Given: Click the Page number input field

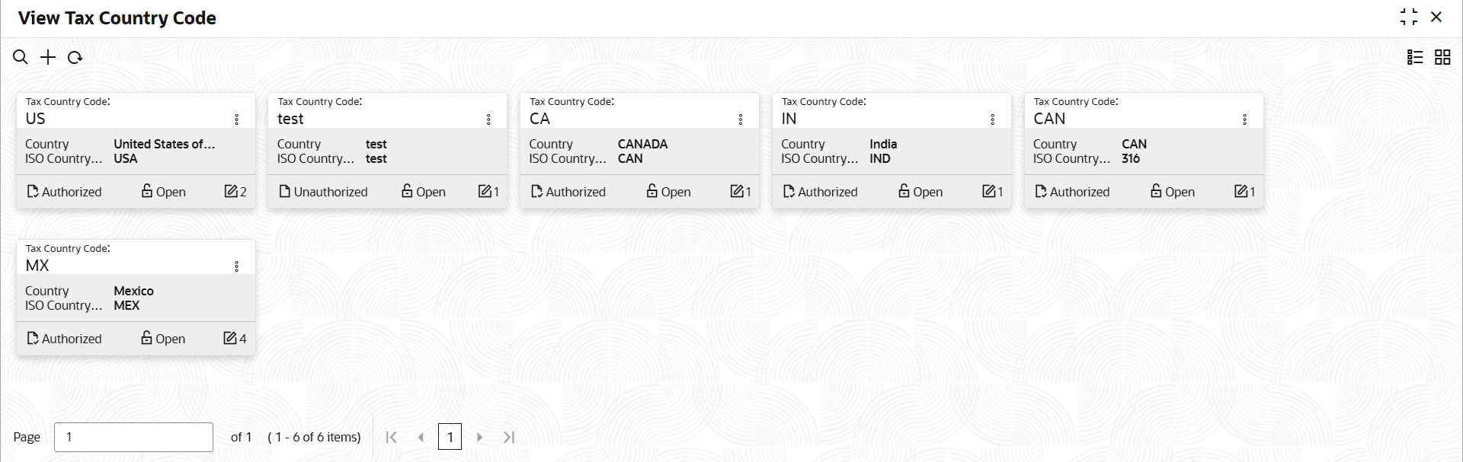Looking at the screenshot, I should (x=133, y=437).
